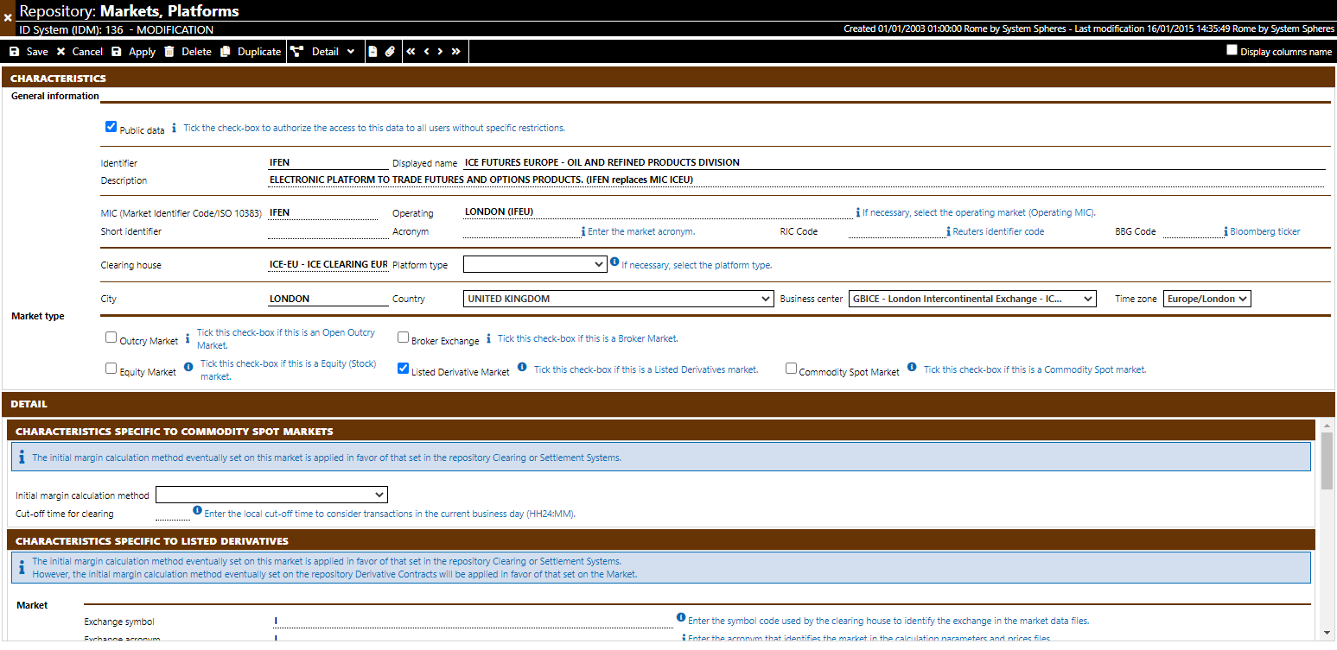Viewport: 1337px width, 650px height.
Task: Click the detail panel vertical scrollbar thumb
Action: (x=1327, y=462)
